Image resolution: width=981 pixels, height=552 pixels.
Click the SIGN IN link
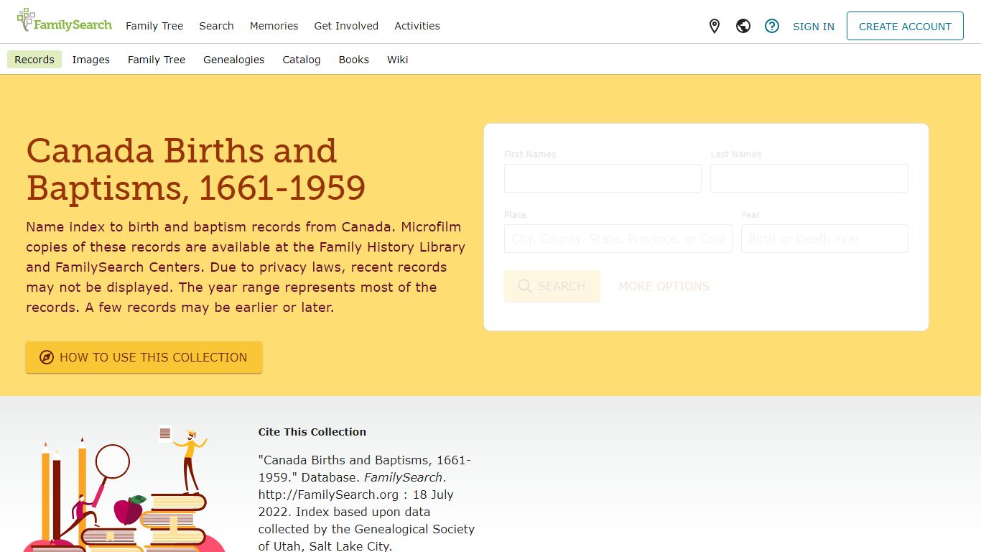point(814,27)
